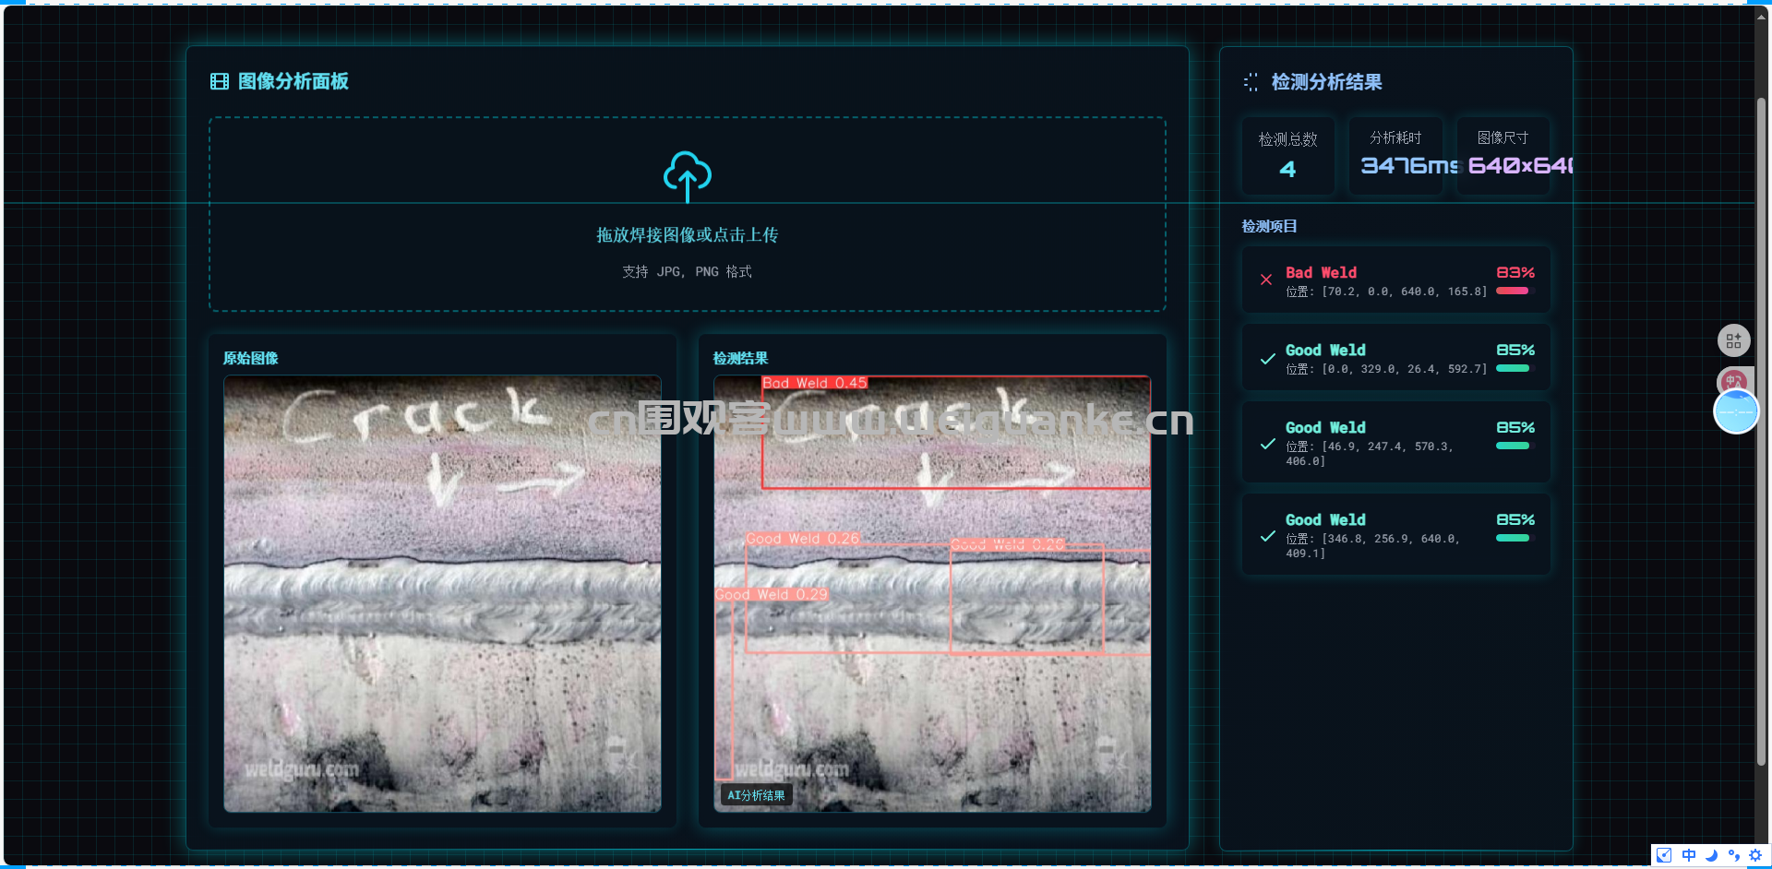Click the floating translate icon
1772x869 pixels.
1734,380
